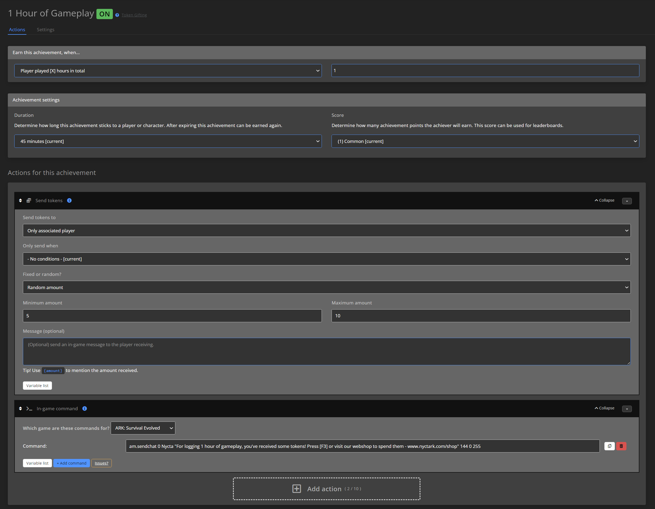Click the reorder arrows on the Send tokens action

pyautogui.click(x=20, y=200)
